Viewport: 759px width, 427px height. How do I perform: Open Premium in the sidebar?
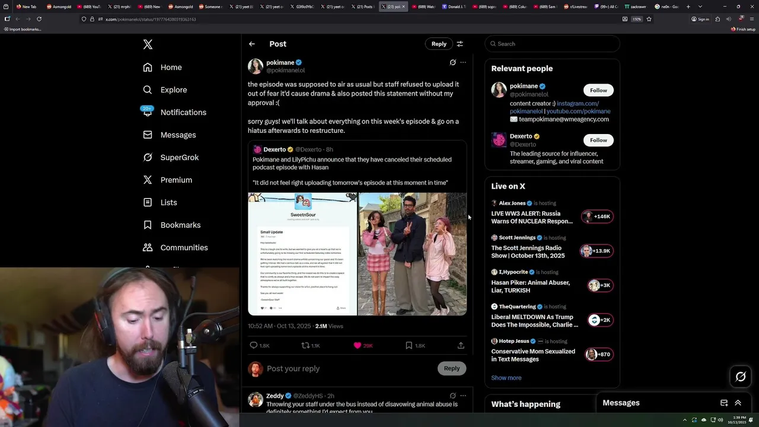[167, 180]
